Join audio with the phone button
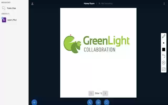 tap(90, 102)
